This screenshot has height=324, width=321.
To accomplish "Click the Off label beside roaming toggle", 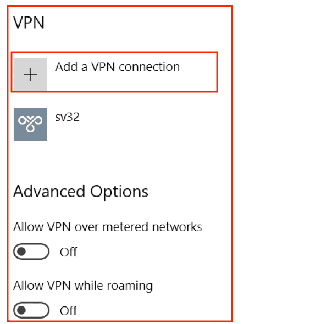I will [x=69, y=311].
